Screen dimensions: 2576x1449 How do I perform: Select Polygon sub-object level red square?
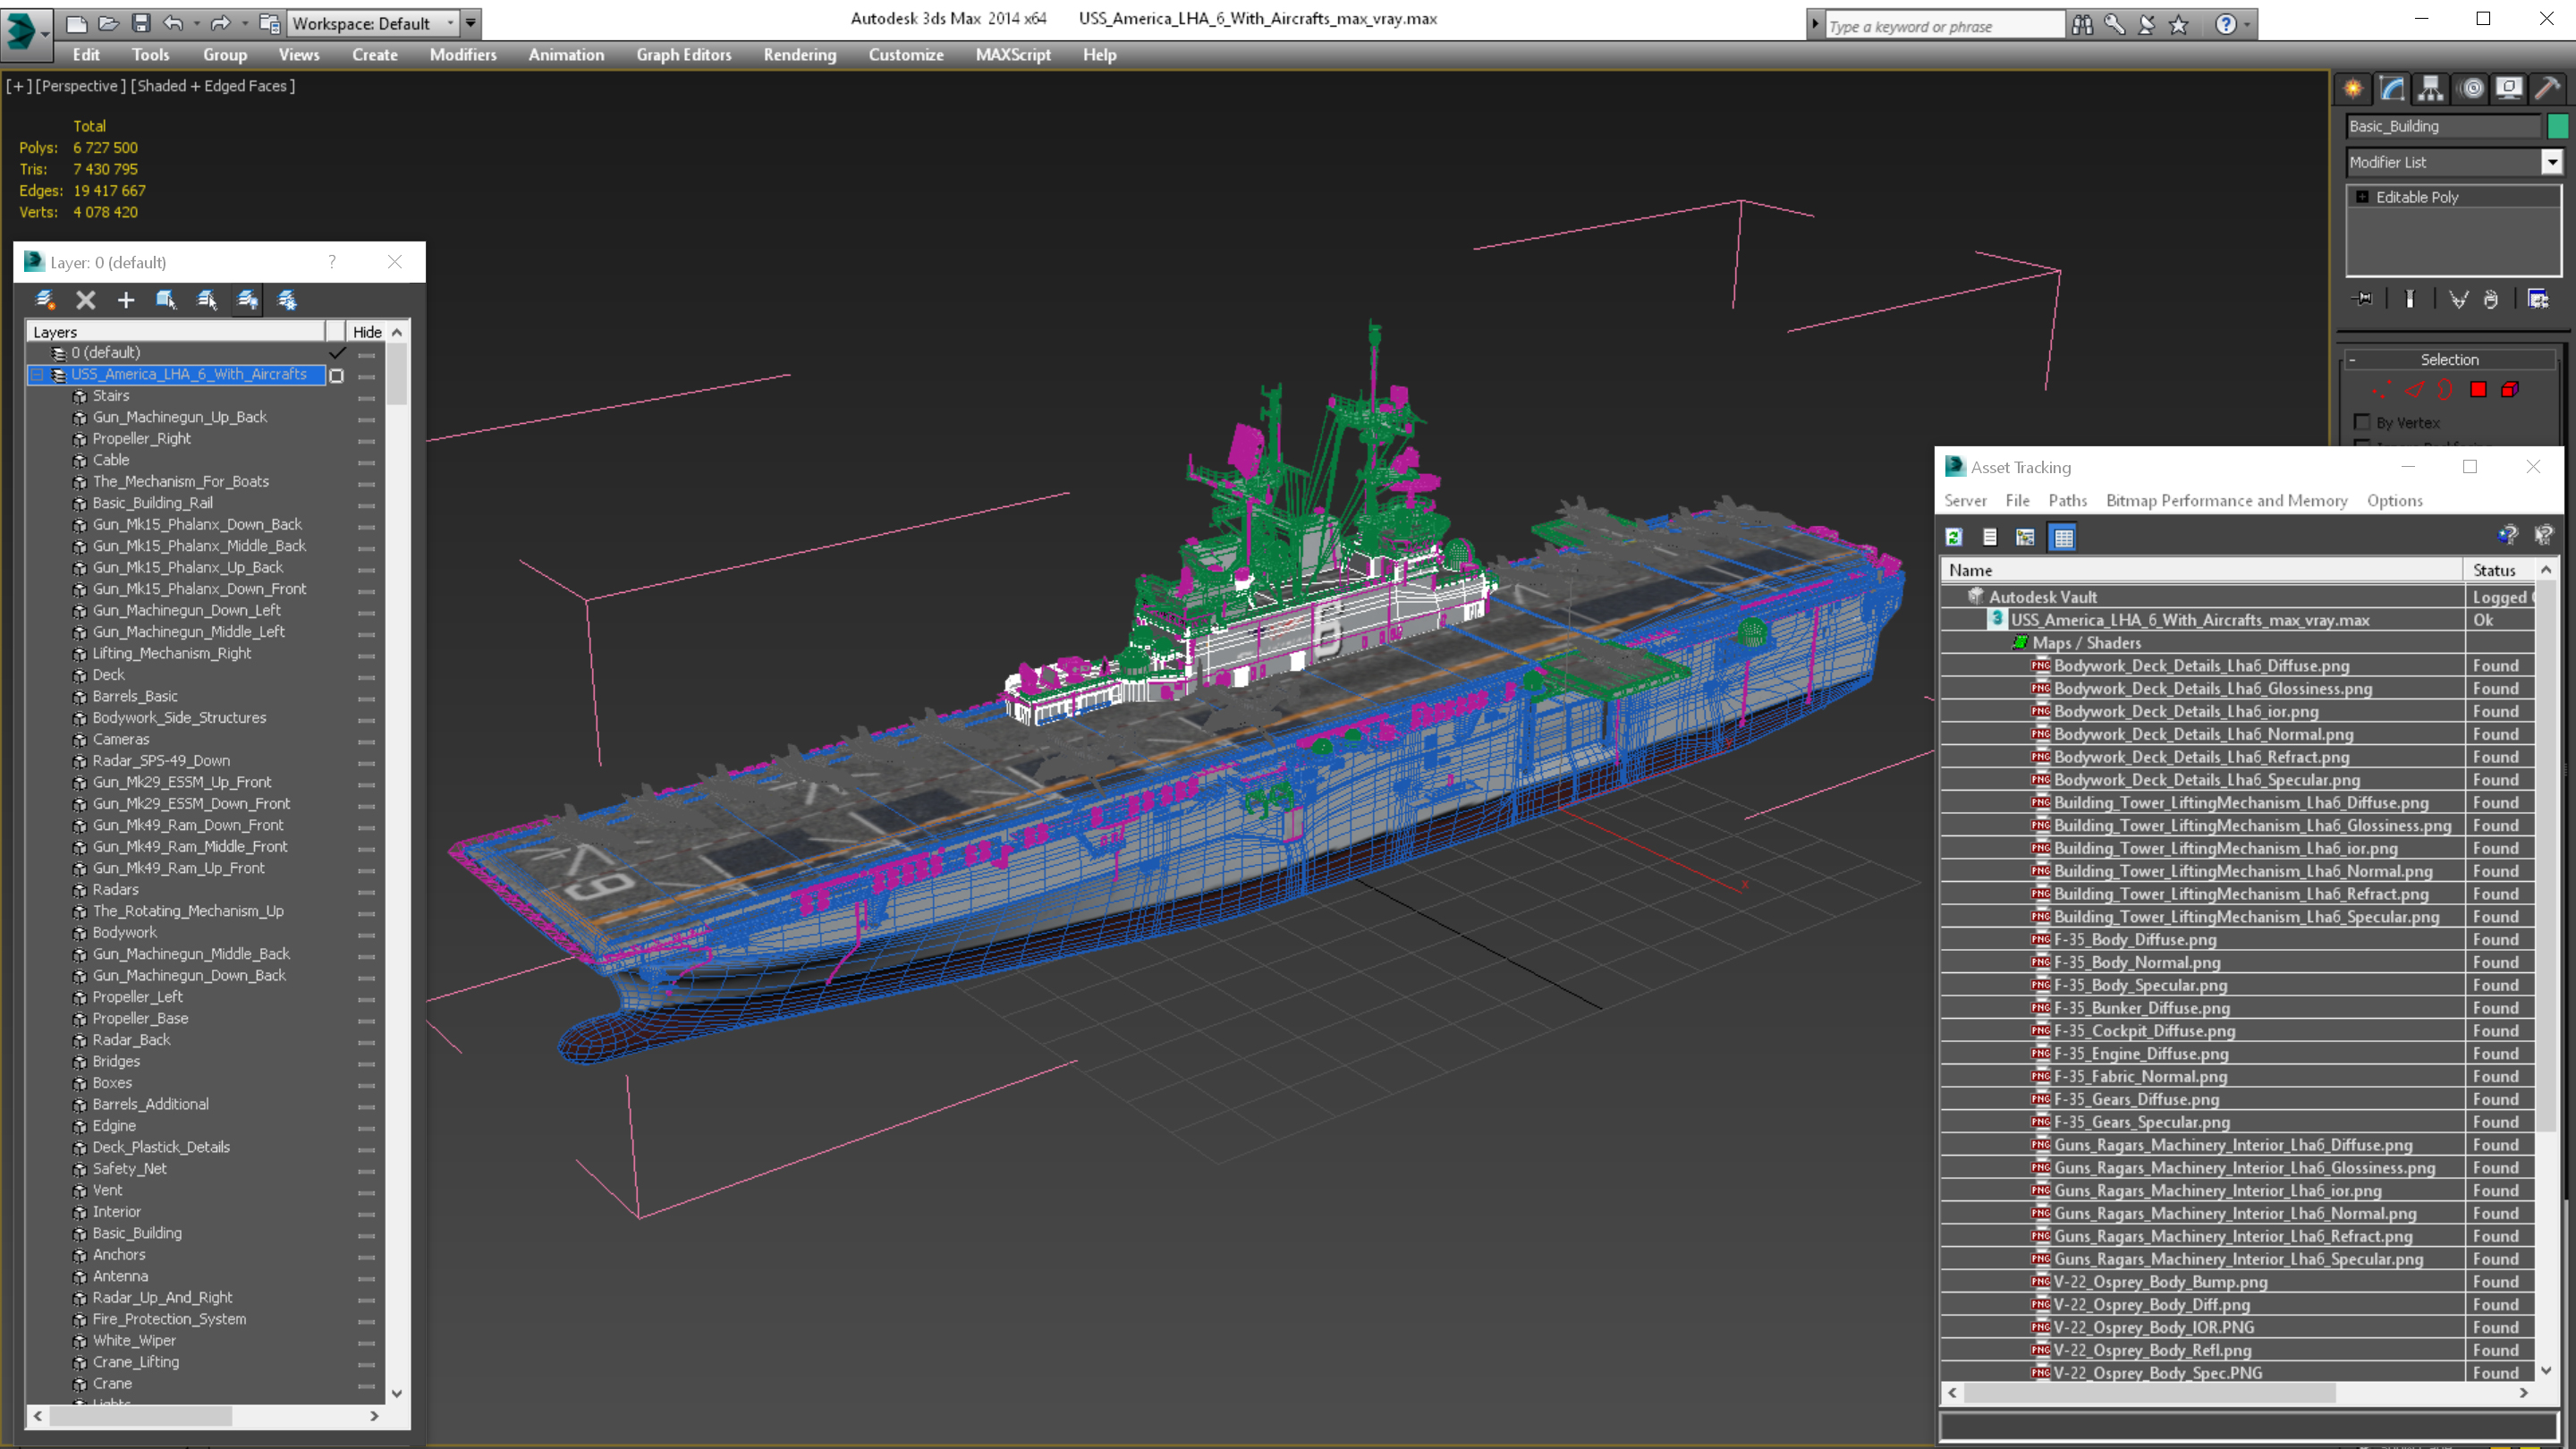[x=2478, y=390]
